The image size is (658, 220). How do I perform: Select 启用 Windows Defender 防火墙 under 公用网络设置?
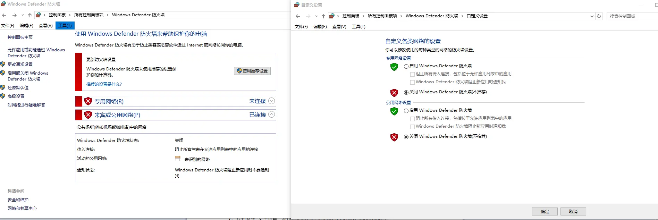pyautogui.click(x=406, y=111)
